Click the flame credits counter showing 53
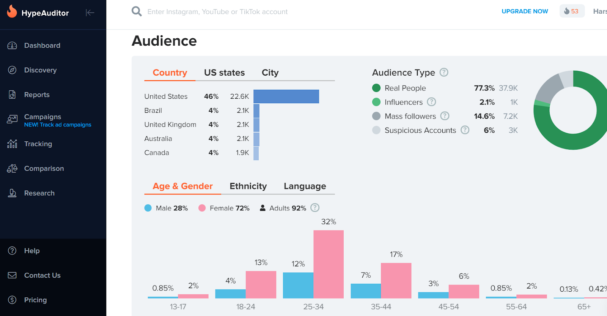 572,11
